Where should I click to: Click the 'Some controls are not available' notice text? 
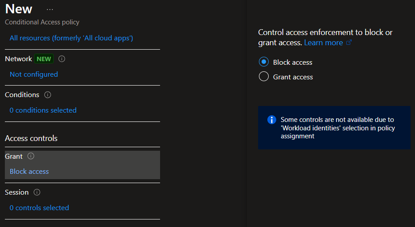[338, 128]
